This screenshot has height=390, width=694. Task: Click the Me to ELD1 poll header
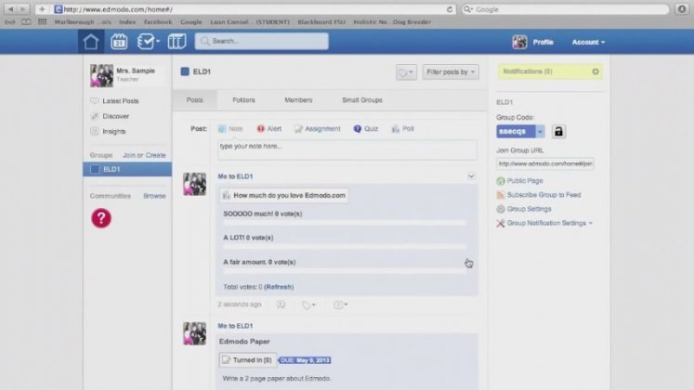pos(235,176)
